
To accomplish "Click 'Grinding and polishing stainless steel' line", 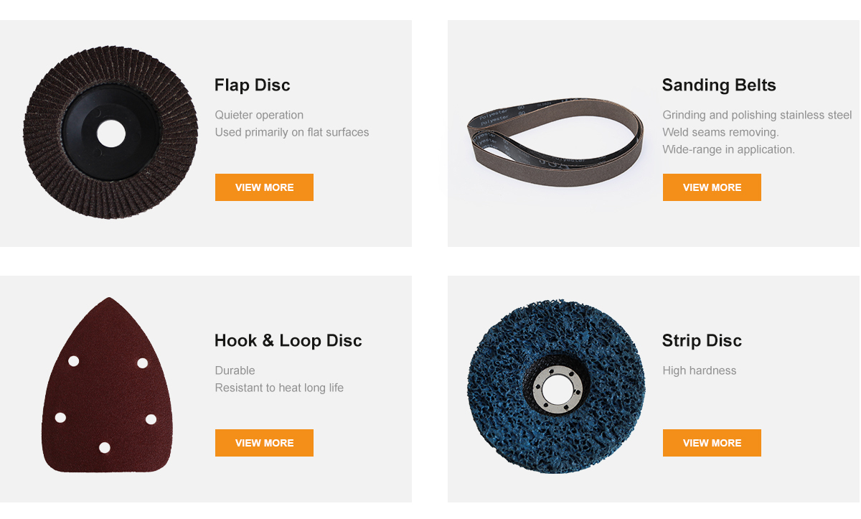I will point(757,115).
